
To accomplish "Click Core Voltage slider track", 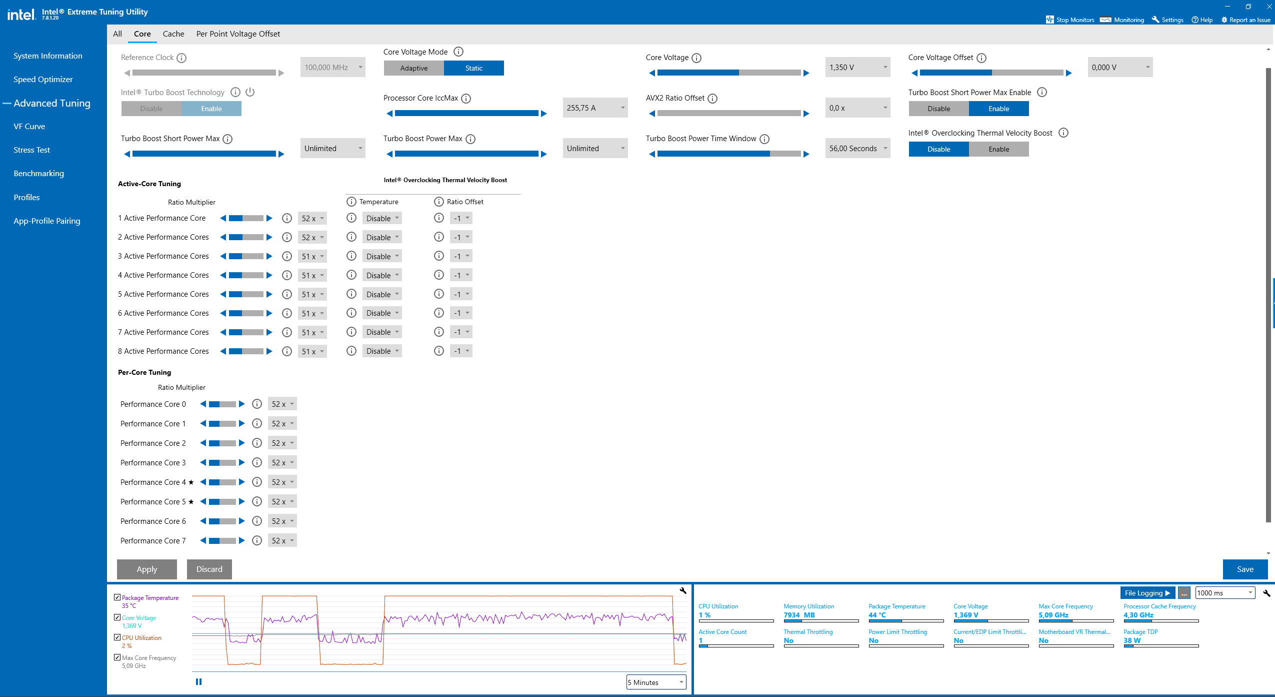I will [x=729, y=73].
